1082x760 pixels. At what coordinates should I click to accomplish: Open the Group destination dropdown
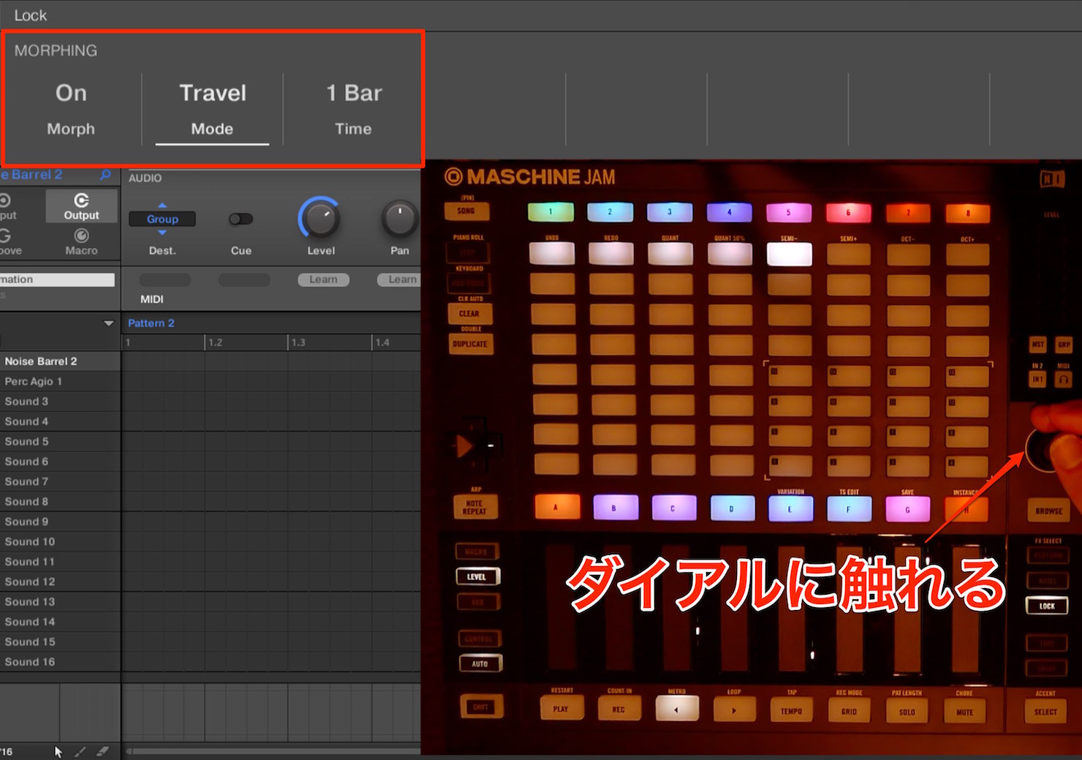pyautogui.click(x=162, y=219)
